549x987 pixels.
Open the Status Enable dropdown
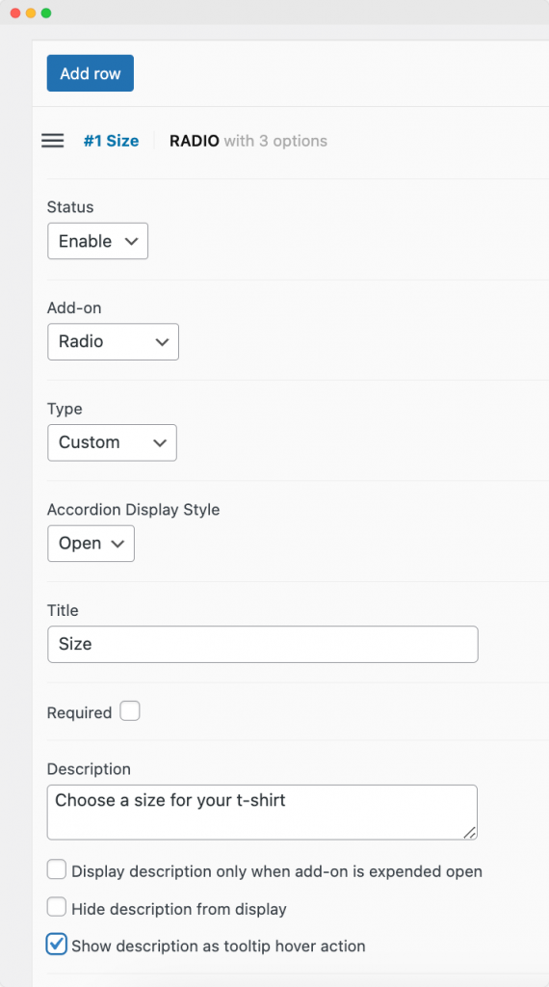[x=97, y=241]
